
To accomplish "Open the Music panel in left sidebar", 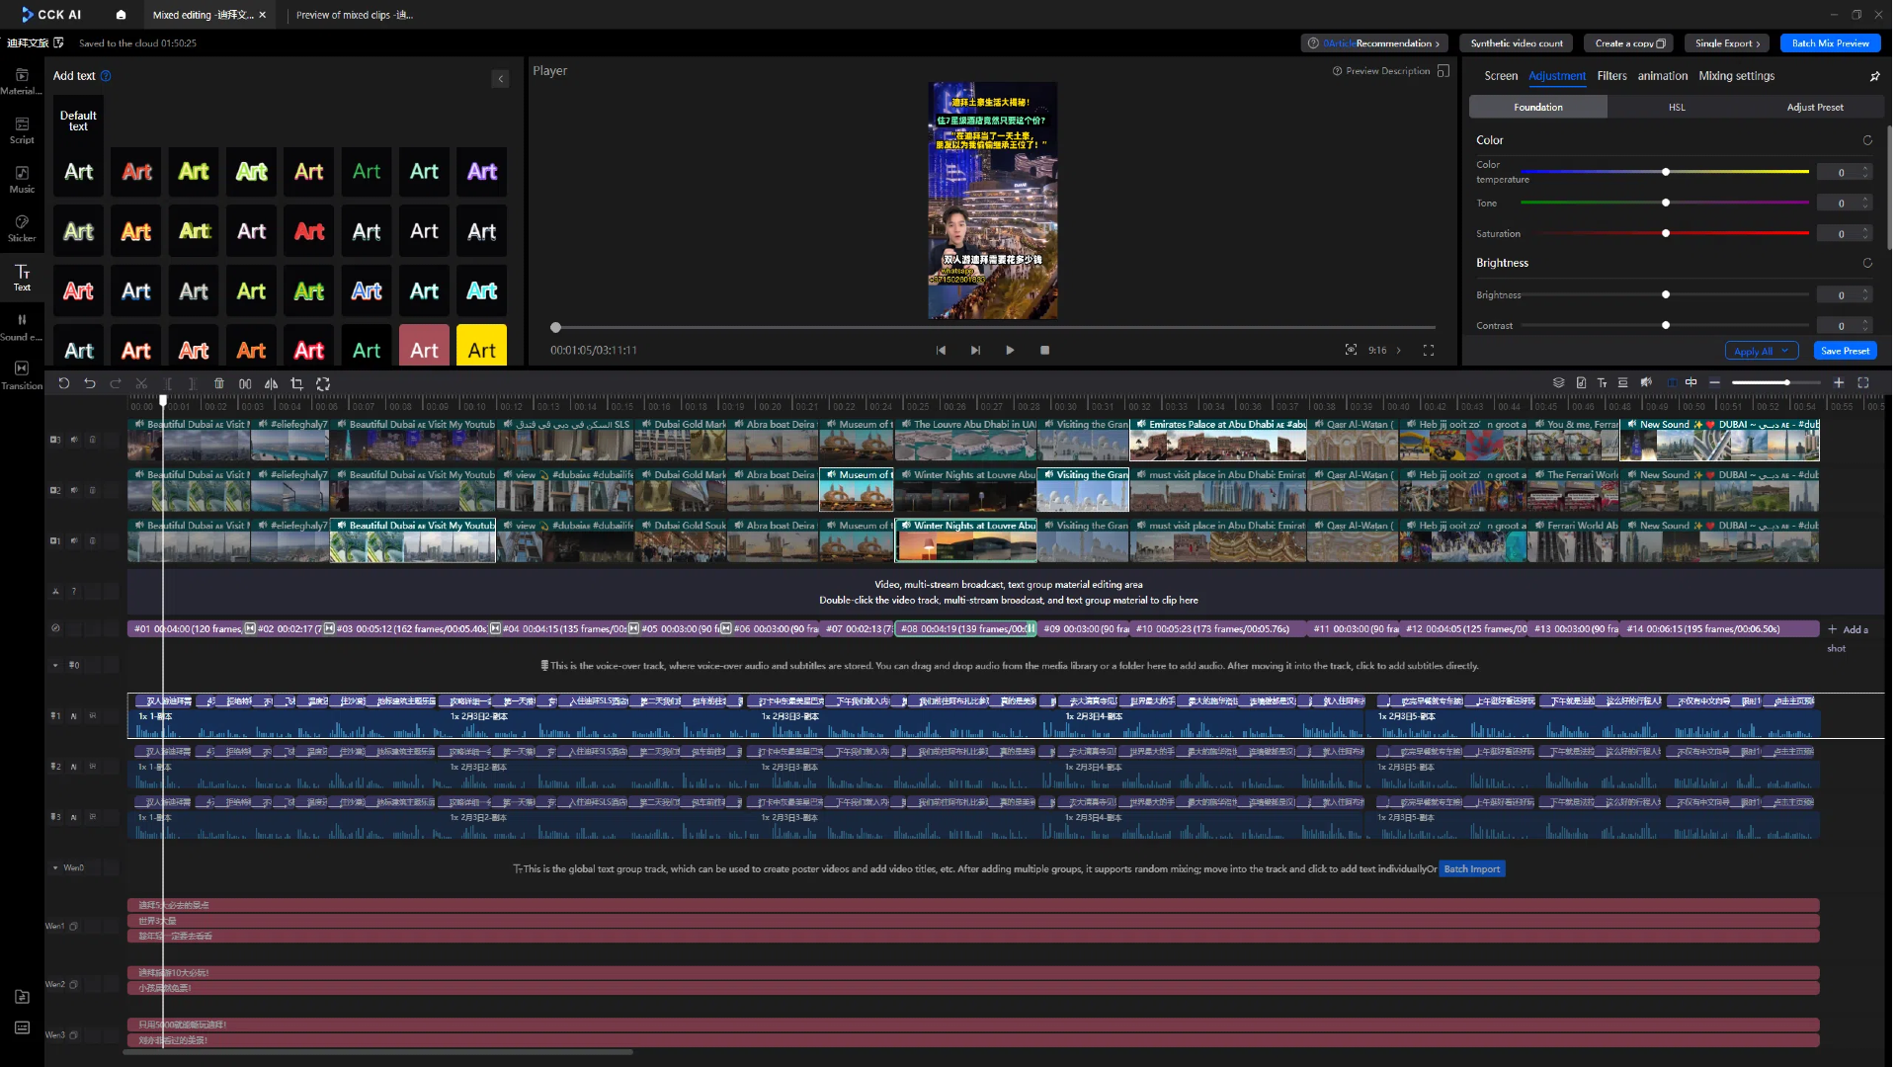I will coord(22,179).
